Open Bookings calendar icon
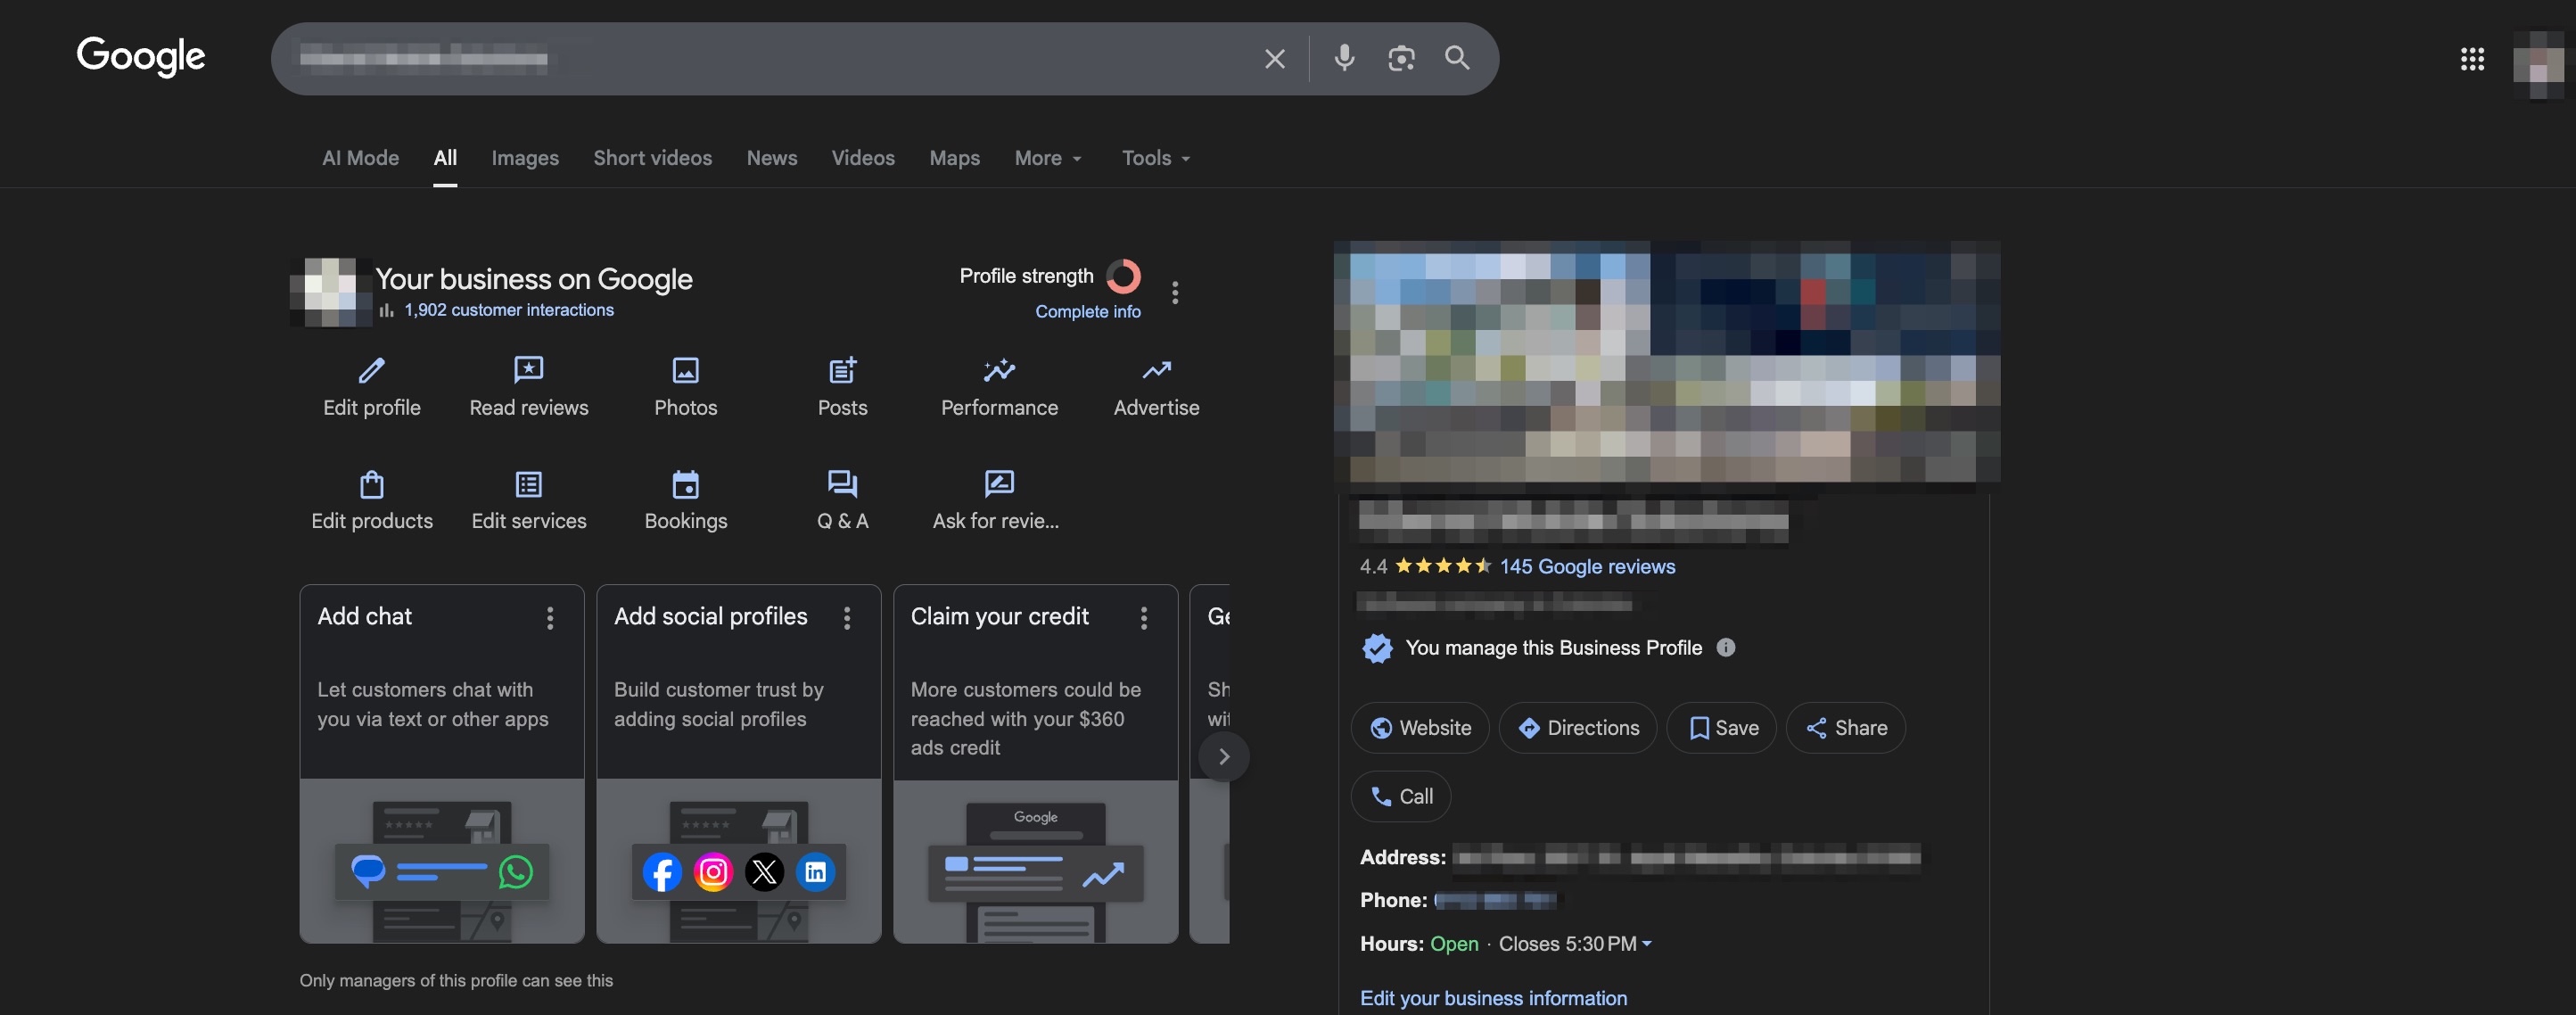 [685, 484]
